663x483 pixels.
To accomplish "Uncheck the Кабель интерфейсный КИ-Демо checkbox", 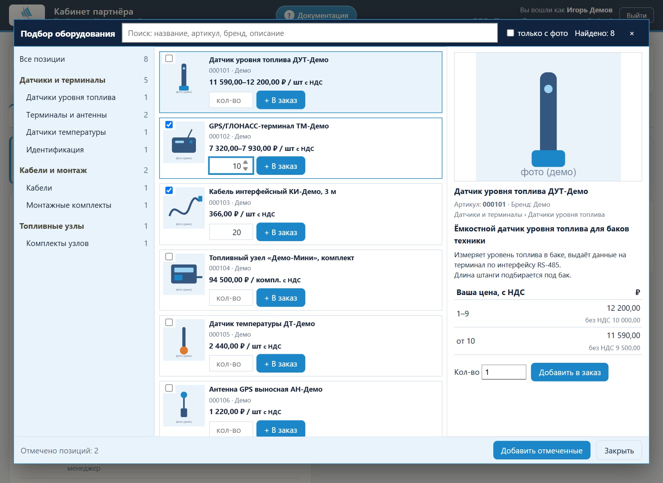I will click(x=169, y=190).
